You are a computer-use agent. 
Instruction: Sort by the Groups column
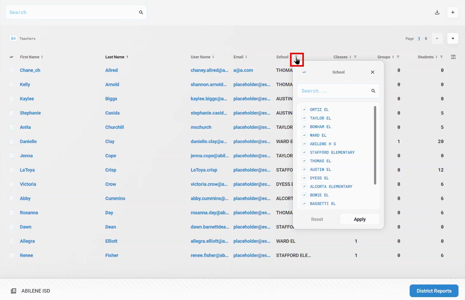393,57
